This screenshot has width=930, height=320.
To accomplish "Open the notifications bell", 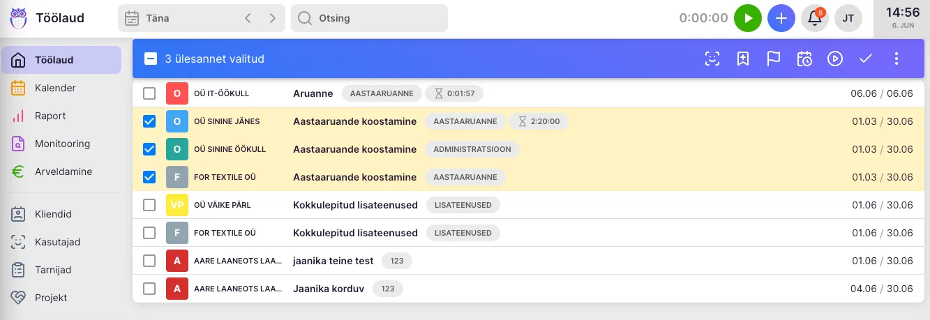I will [814, 18].
